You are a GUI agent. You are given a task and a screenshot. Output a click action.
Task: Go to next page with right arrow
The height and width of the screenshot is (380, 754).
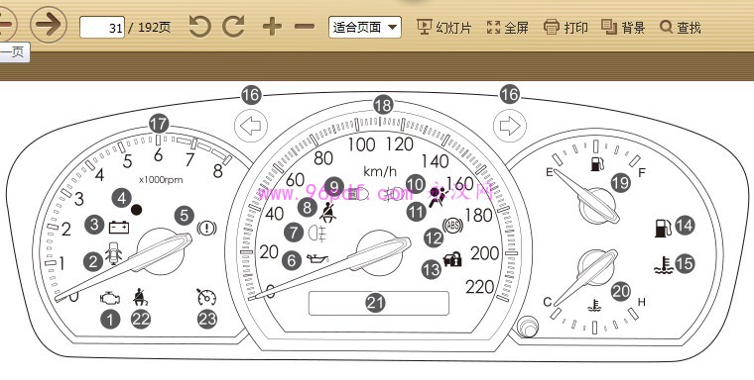click(x=49, y=24)
